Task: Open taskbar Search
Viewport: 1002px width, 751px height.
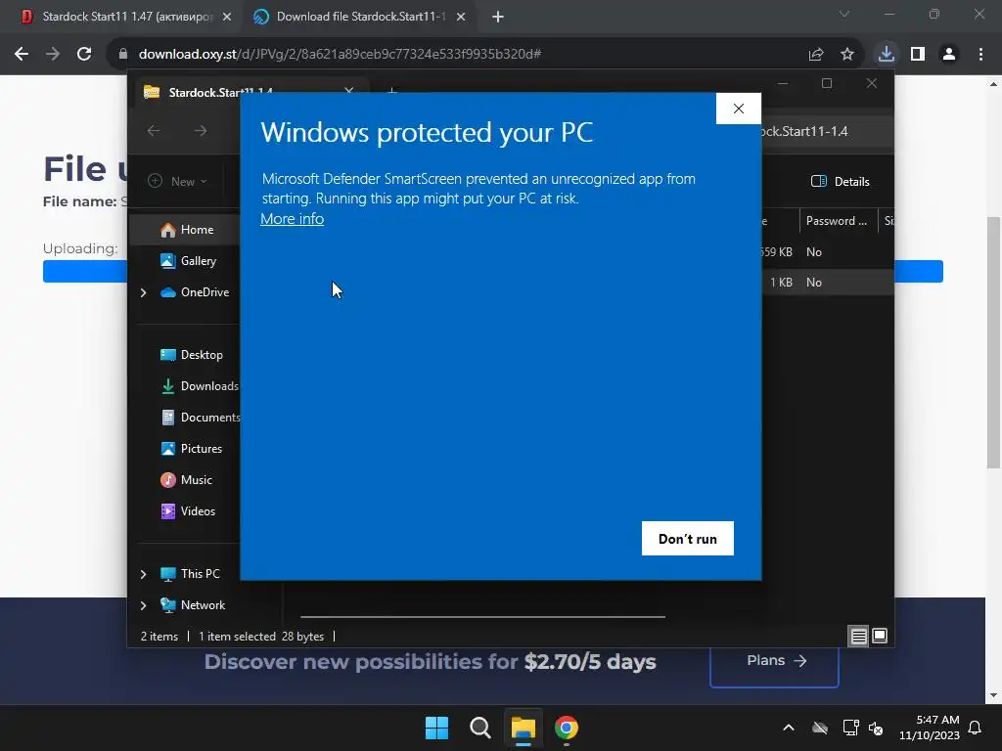Action: pos(479,728)
